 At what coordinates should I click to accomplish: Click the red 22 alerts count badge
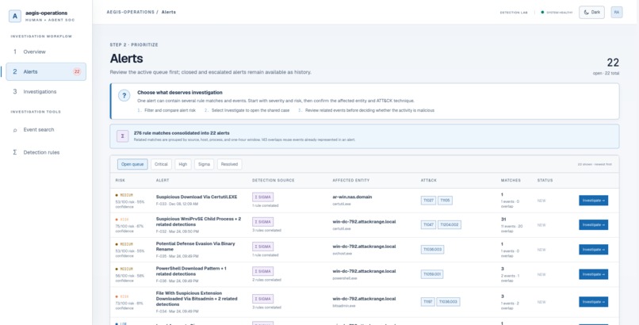point(77,71)
